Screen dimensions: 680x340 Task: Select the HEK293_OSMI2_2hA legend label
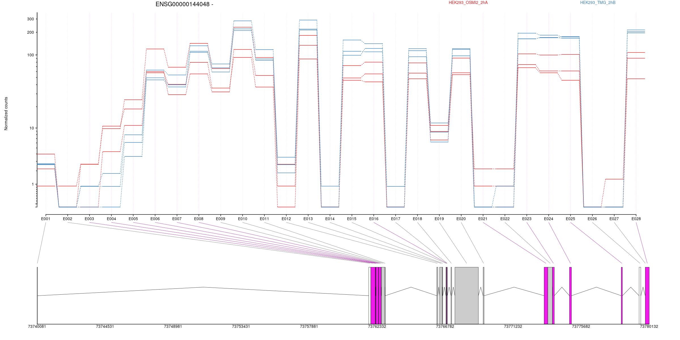click(468, 3)
